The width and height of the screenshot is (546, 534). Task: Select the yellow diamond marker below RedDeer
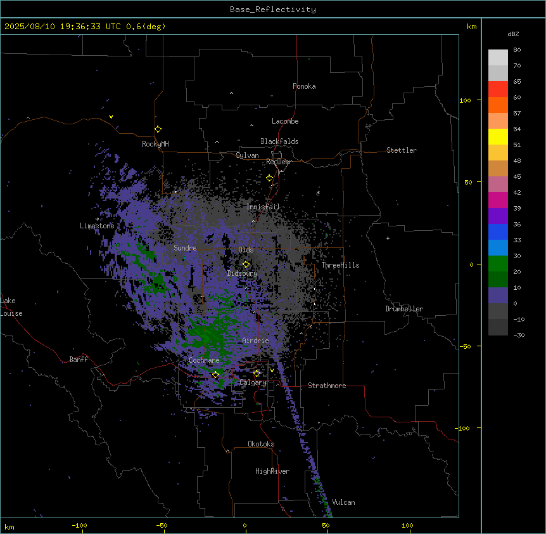click(x=270, y=178)
